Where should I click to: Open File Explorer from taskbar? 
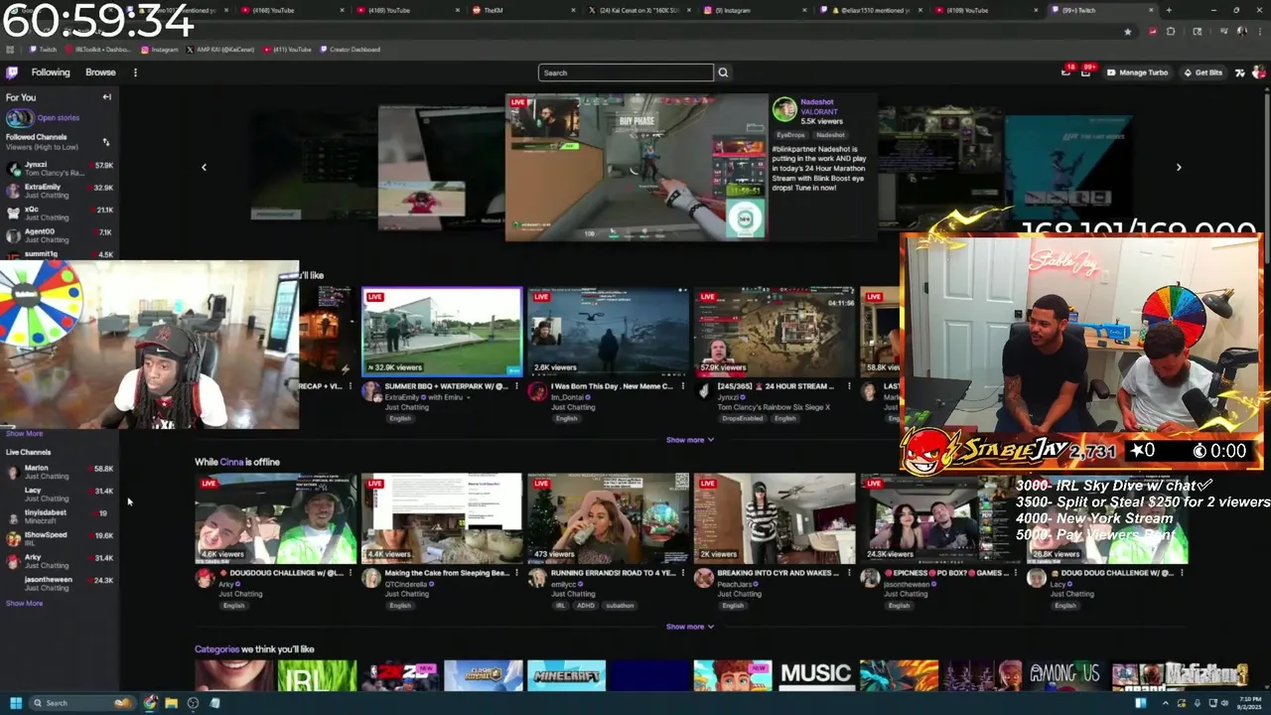tap(171, 703)
